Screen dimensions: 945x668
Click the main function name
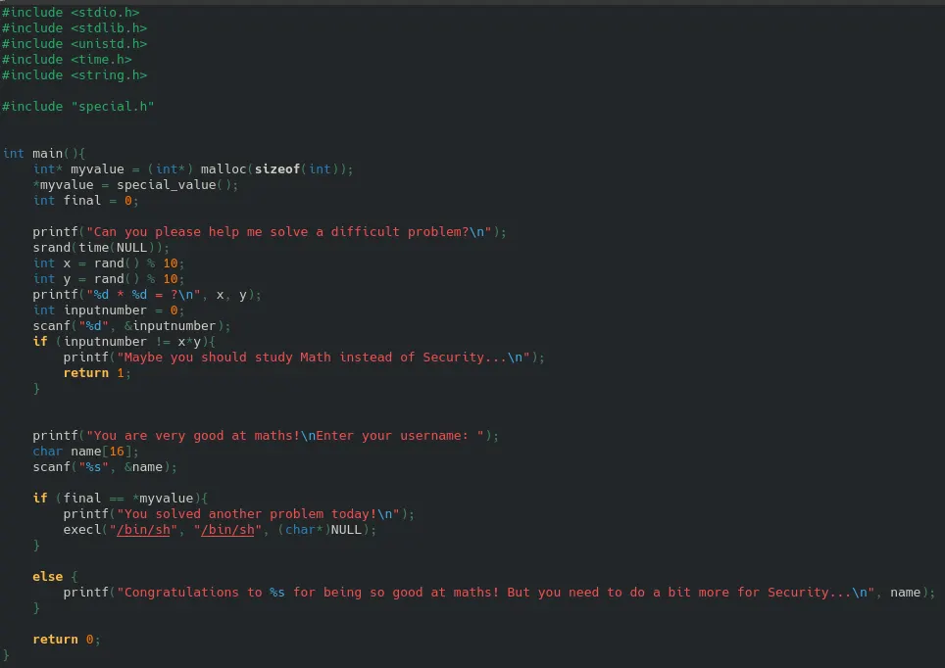tap(47, 153)
